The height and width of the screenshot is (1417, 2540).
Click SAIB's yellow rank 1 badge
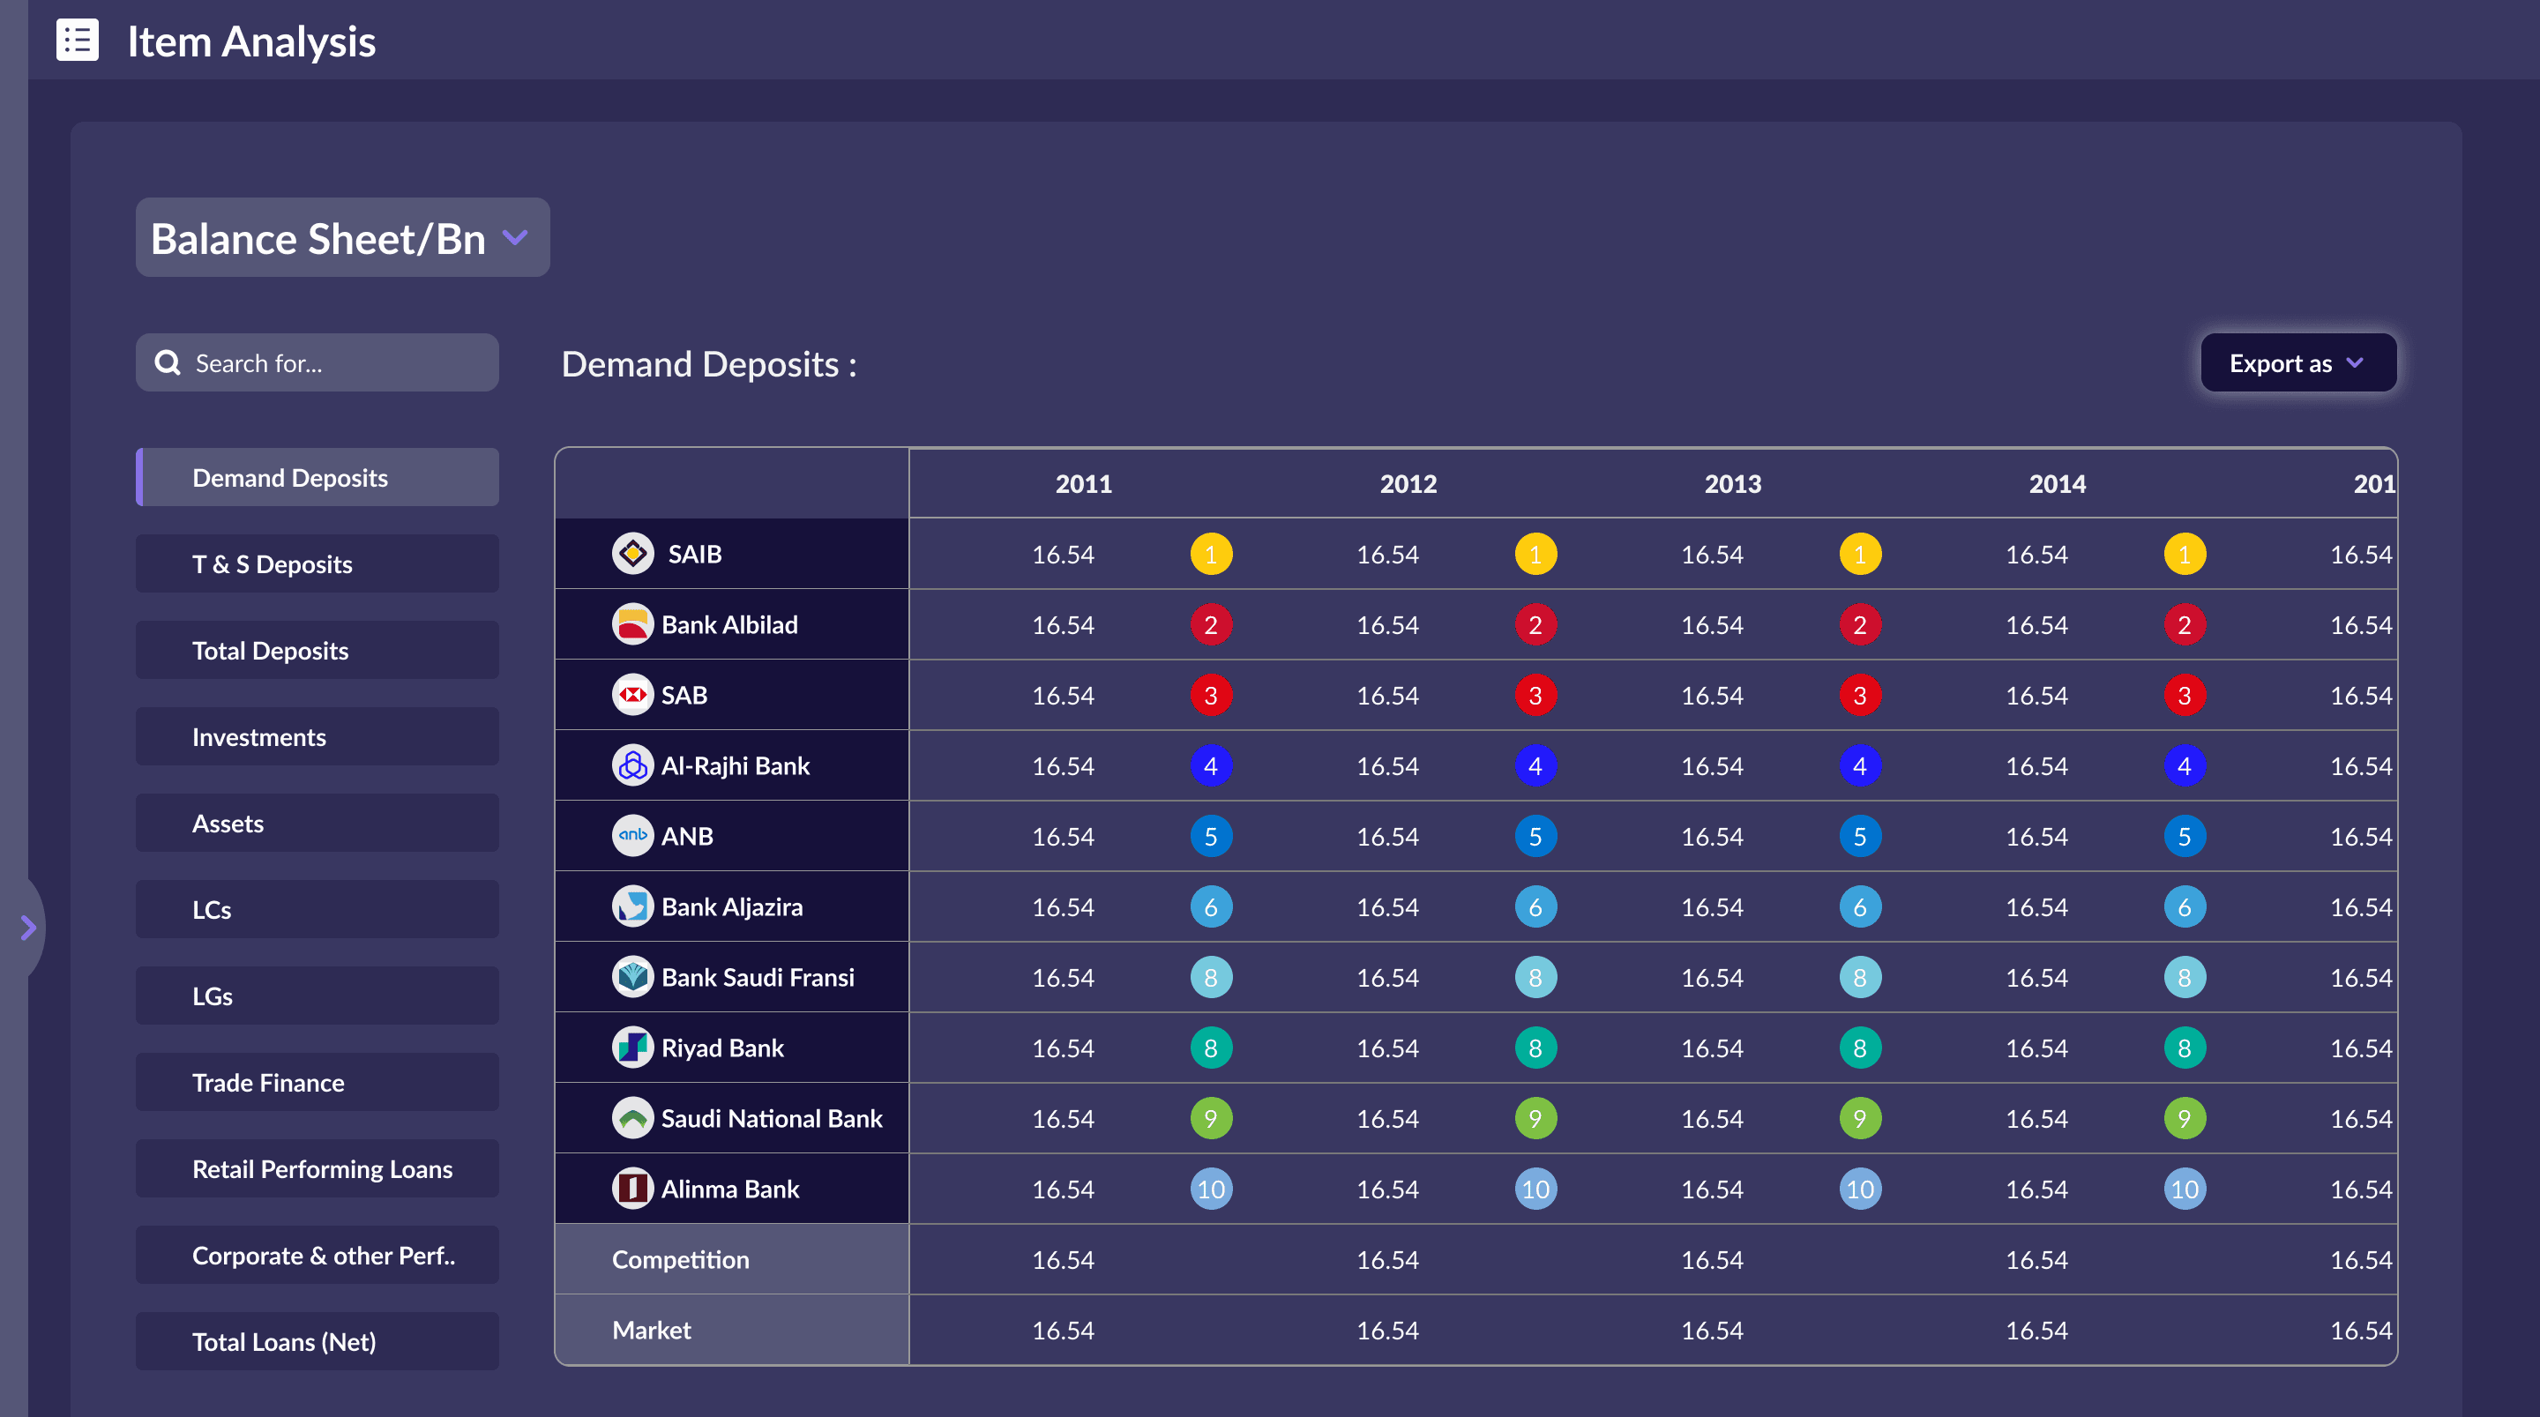(x=1211, y=553)
